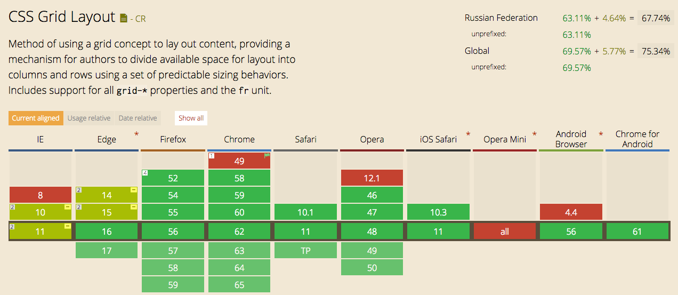Select the Safari TP cell
Image resolution: width=678 pixels, height=295 pixels.
tap(305, 250)
